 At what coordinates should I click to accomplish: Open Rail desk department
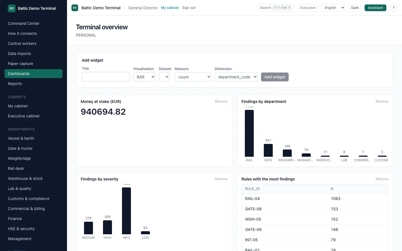(33, 168)
